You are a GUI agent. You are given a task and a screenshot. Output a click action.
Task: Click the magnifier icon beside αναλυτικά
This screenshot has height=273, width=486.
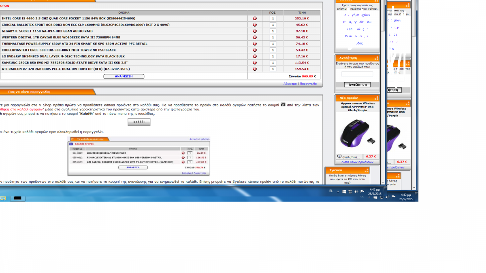pyautogui.click(x=339, y=157)
